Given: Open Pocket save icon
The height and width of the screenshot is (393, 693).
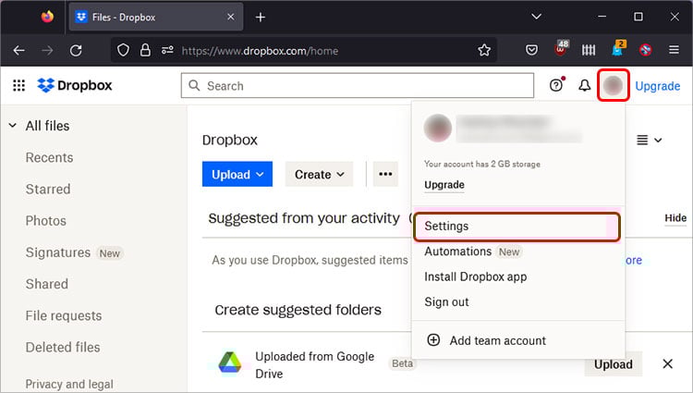Looking at the screenshot, I should click(531, 50).
